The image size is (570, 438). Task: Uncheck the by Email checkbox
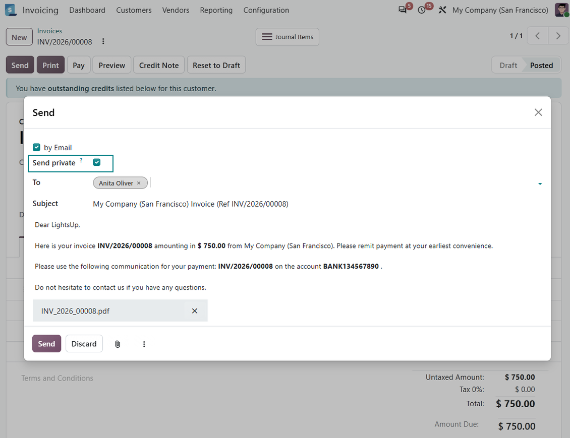(36, 147)
